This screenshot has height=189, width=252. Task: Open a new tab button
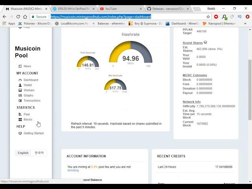196,9
